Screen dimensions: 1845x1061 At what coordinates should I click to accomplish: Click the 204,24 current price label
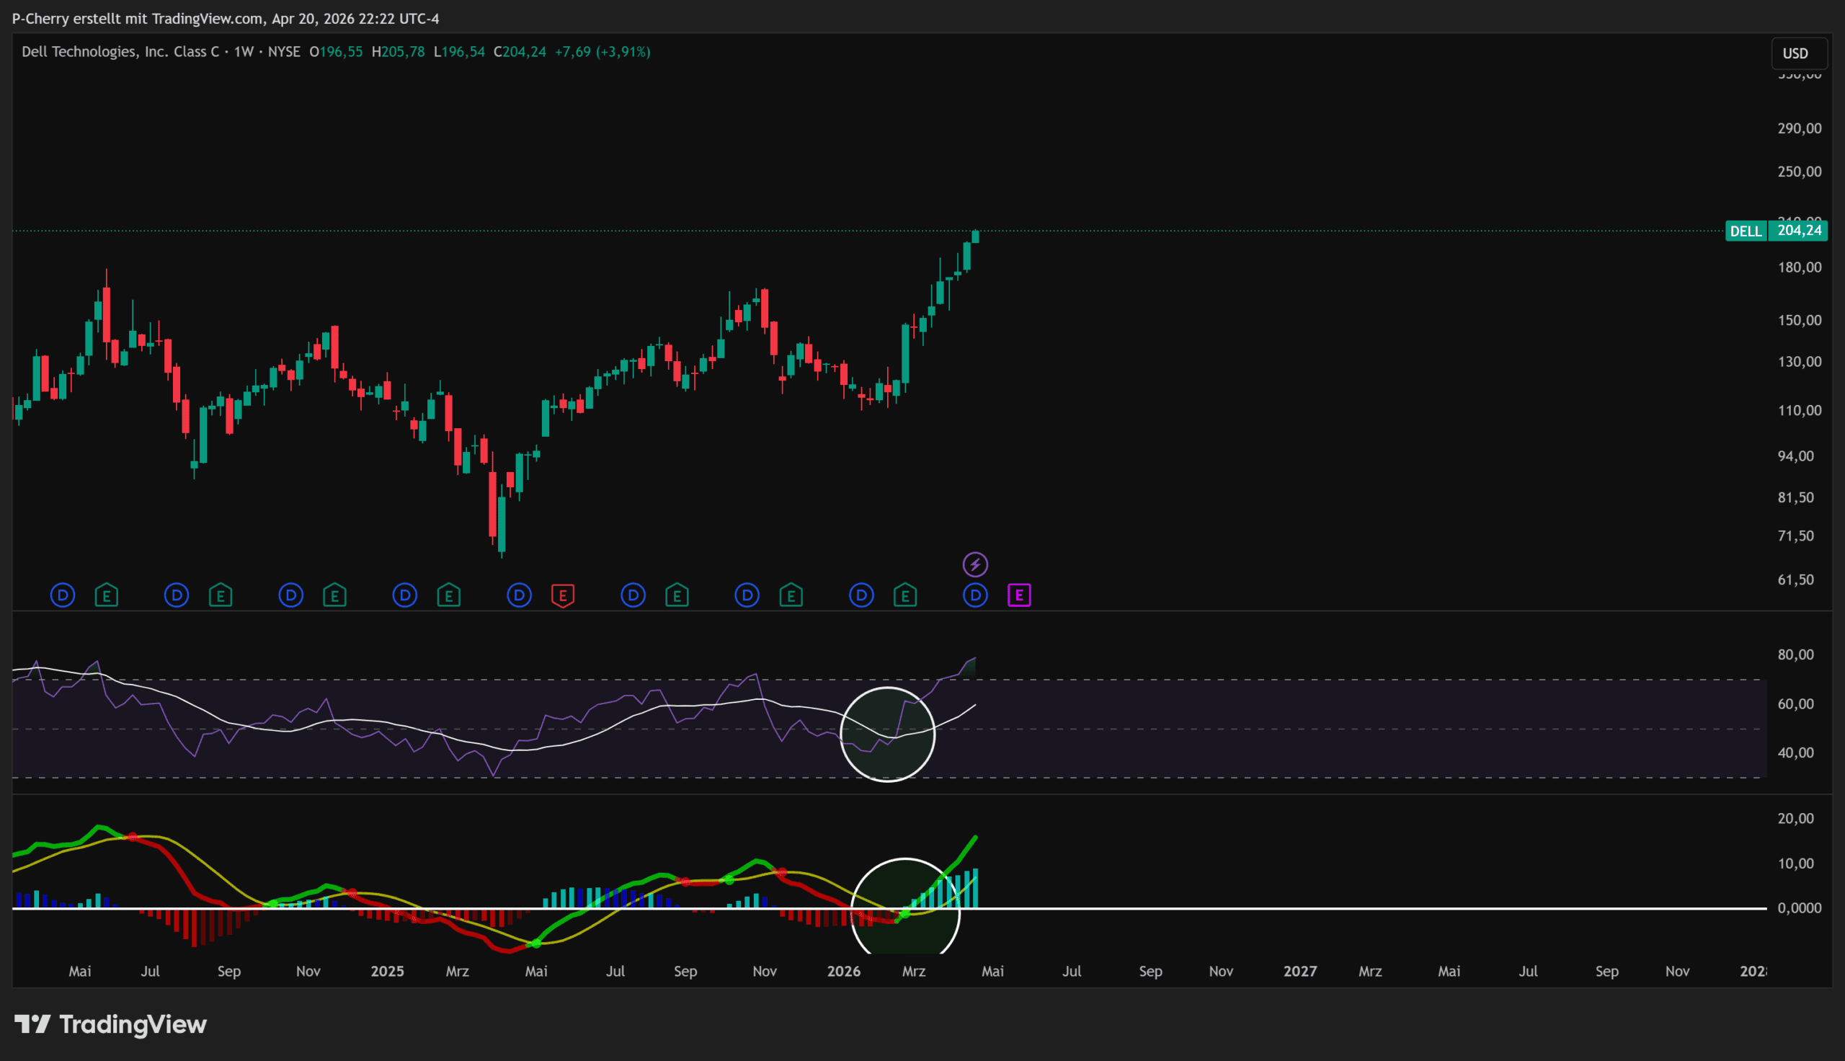point(1799,231)
